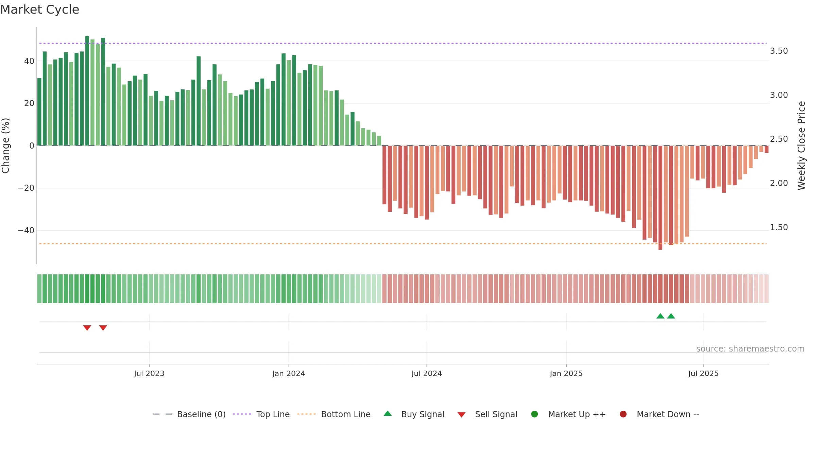Toggle the Market Up ++ legend entry
Screen dimensions: 816x459
568,414
